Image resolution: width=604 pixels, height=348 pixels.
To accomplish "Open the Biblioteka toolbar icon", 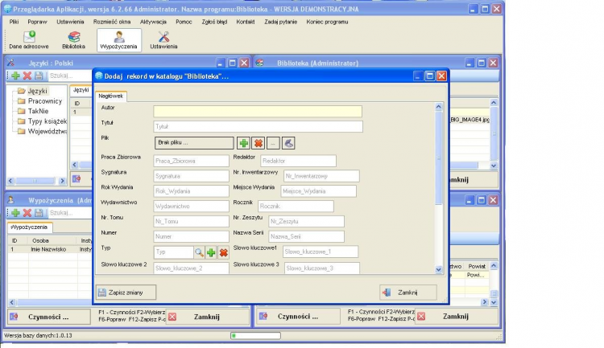I will click(x=73, y=40).
